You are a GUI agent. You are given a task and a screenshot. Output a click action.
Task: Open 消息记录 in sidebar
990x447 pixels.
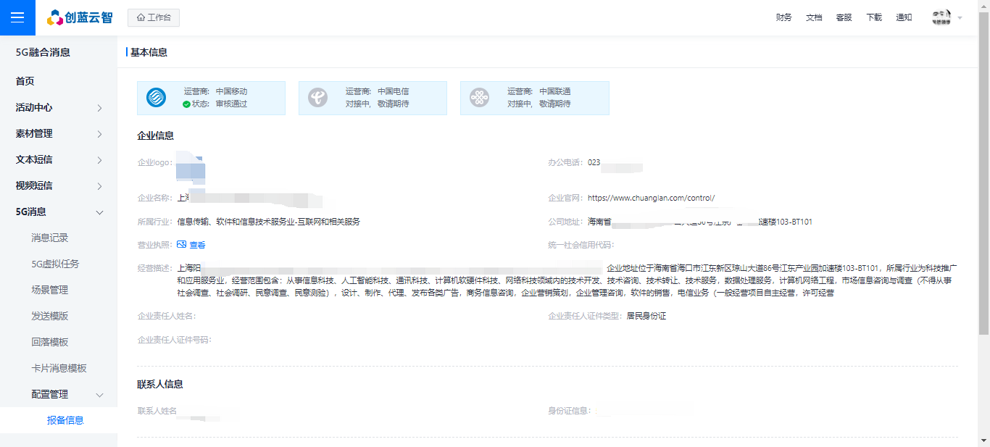59,238
